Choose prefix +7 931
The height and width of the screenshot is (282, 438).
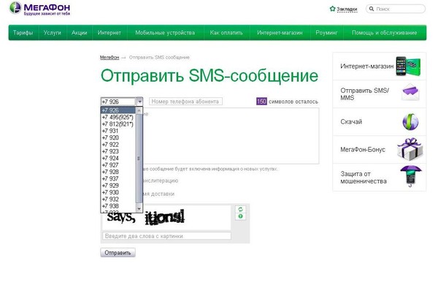click(x=118, y=131)
